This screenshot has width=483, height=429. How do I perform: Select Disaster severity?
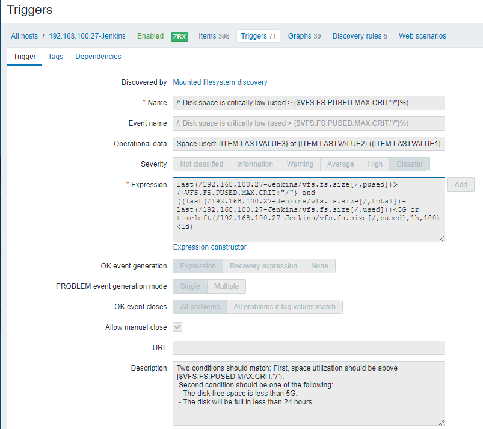[410, 164]
